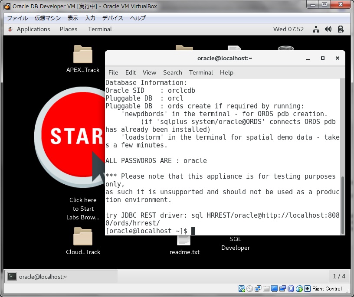The image size is (354, 297).
Task: Open the volume speaker icon in top panel
Action: coord(328,29)
